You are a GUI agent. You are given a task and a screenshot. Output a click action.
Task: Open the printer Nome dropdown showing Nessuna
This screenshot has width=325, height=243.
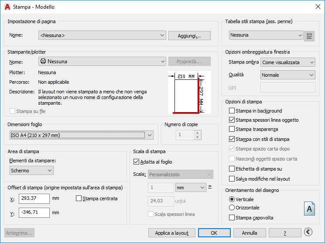click(102, 62)
